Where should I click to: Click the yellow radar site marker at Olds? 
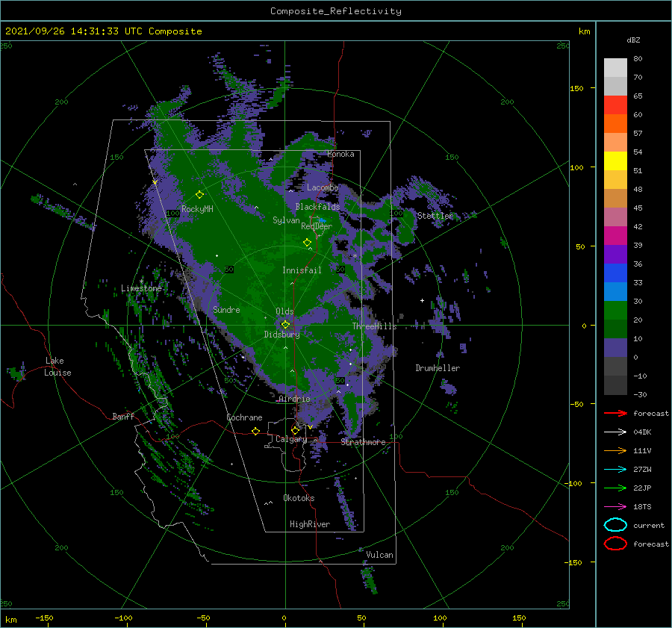click(285, 325)
